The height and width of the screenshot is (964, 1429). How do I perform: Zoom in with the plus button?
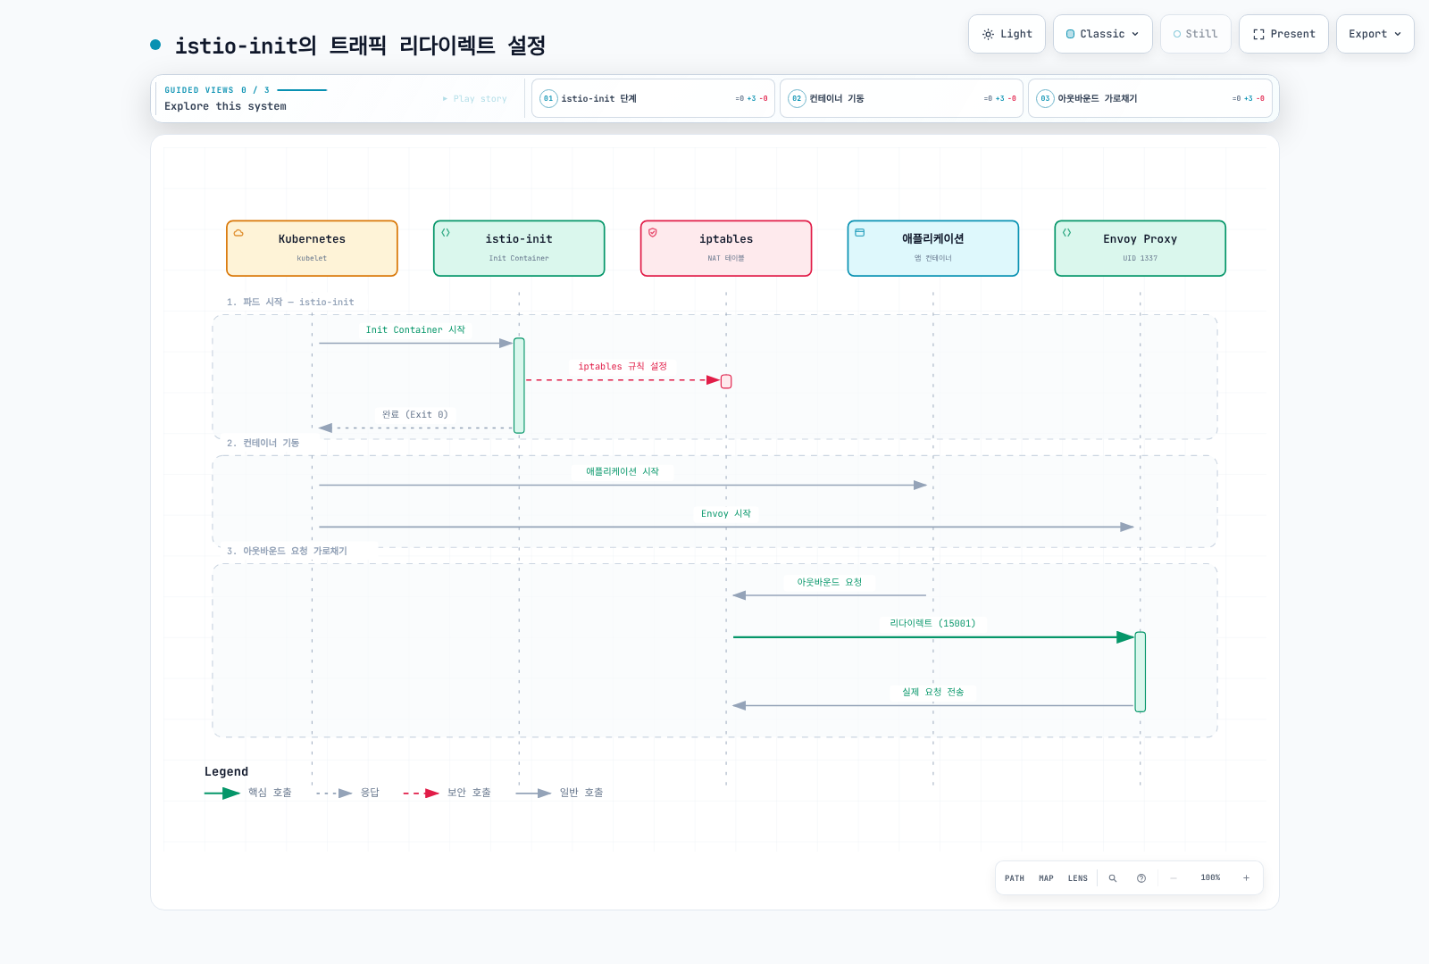point(1246,878)
